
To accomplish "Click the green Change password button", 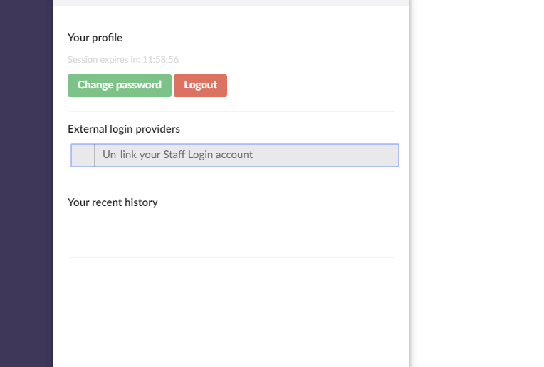I will 120,85.
